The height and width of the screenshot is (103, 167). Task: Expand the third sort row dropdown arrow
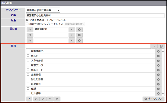pos(72,41)
